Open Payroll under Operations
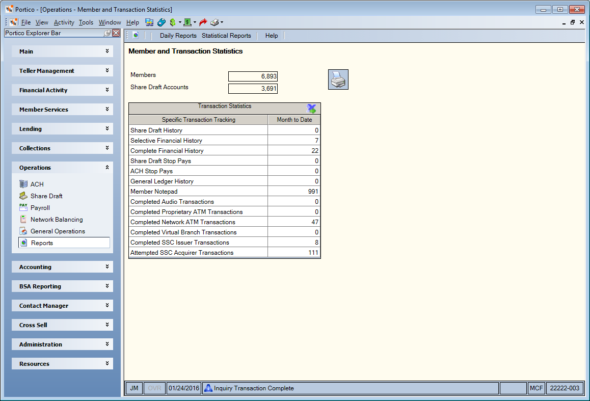The height and width of the screenshot is (401, 590). (x=40, y=208)
